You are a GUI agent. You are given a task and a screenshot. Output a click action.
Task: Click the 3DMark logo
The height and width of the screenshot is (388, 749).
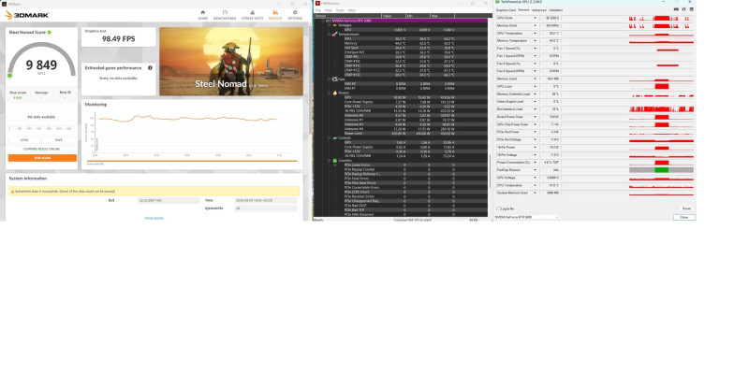pyautogui.click(x=27, y=15)
